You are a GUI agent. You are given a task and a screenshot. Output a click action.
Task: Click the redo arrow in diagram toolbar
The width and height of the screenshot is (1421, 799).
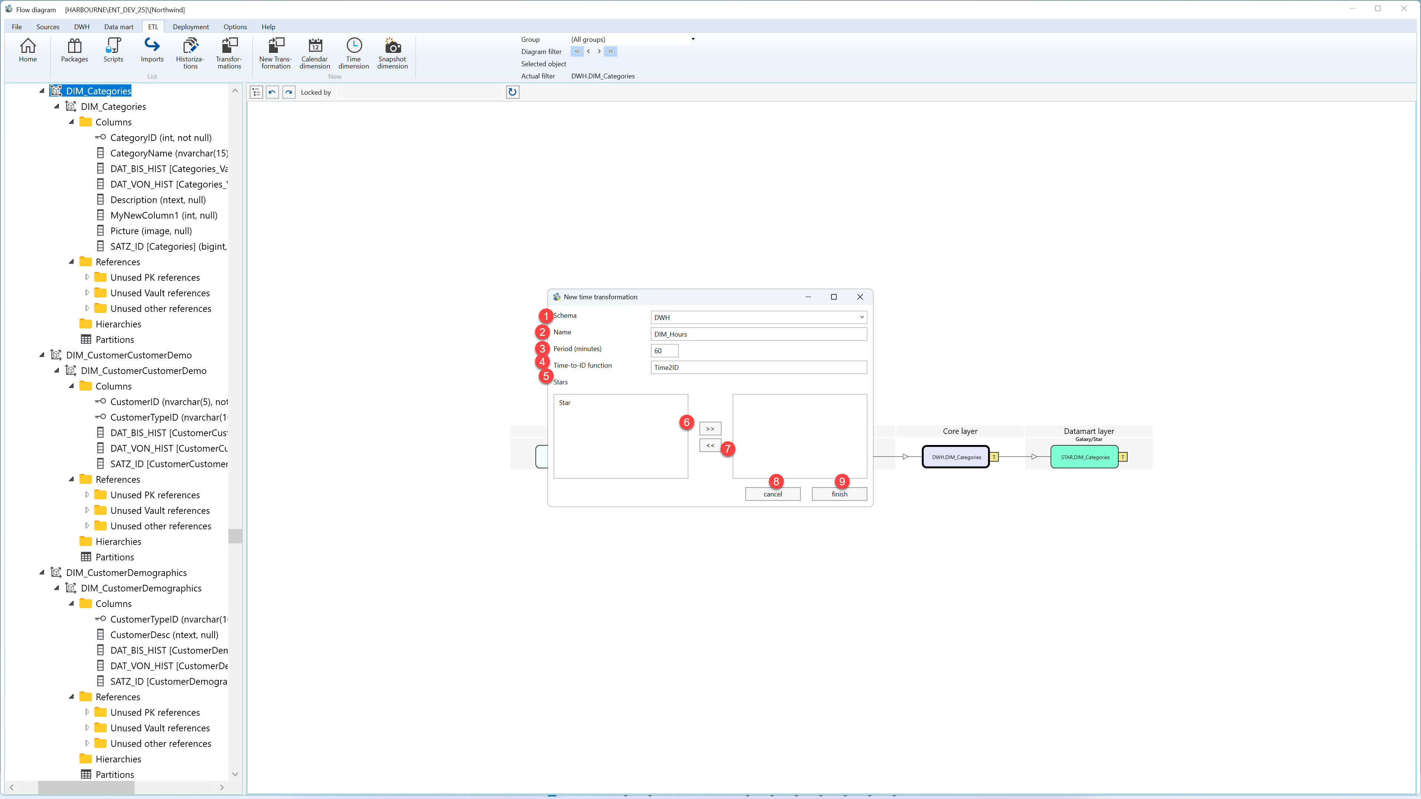[x=289, y=92]
